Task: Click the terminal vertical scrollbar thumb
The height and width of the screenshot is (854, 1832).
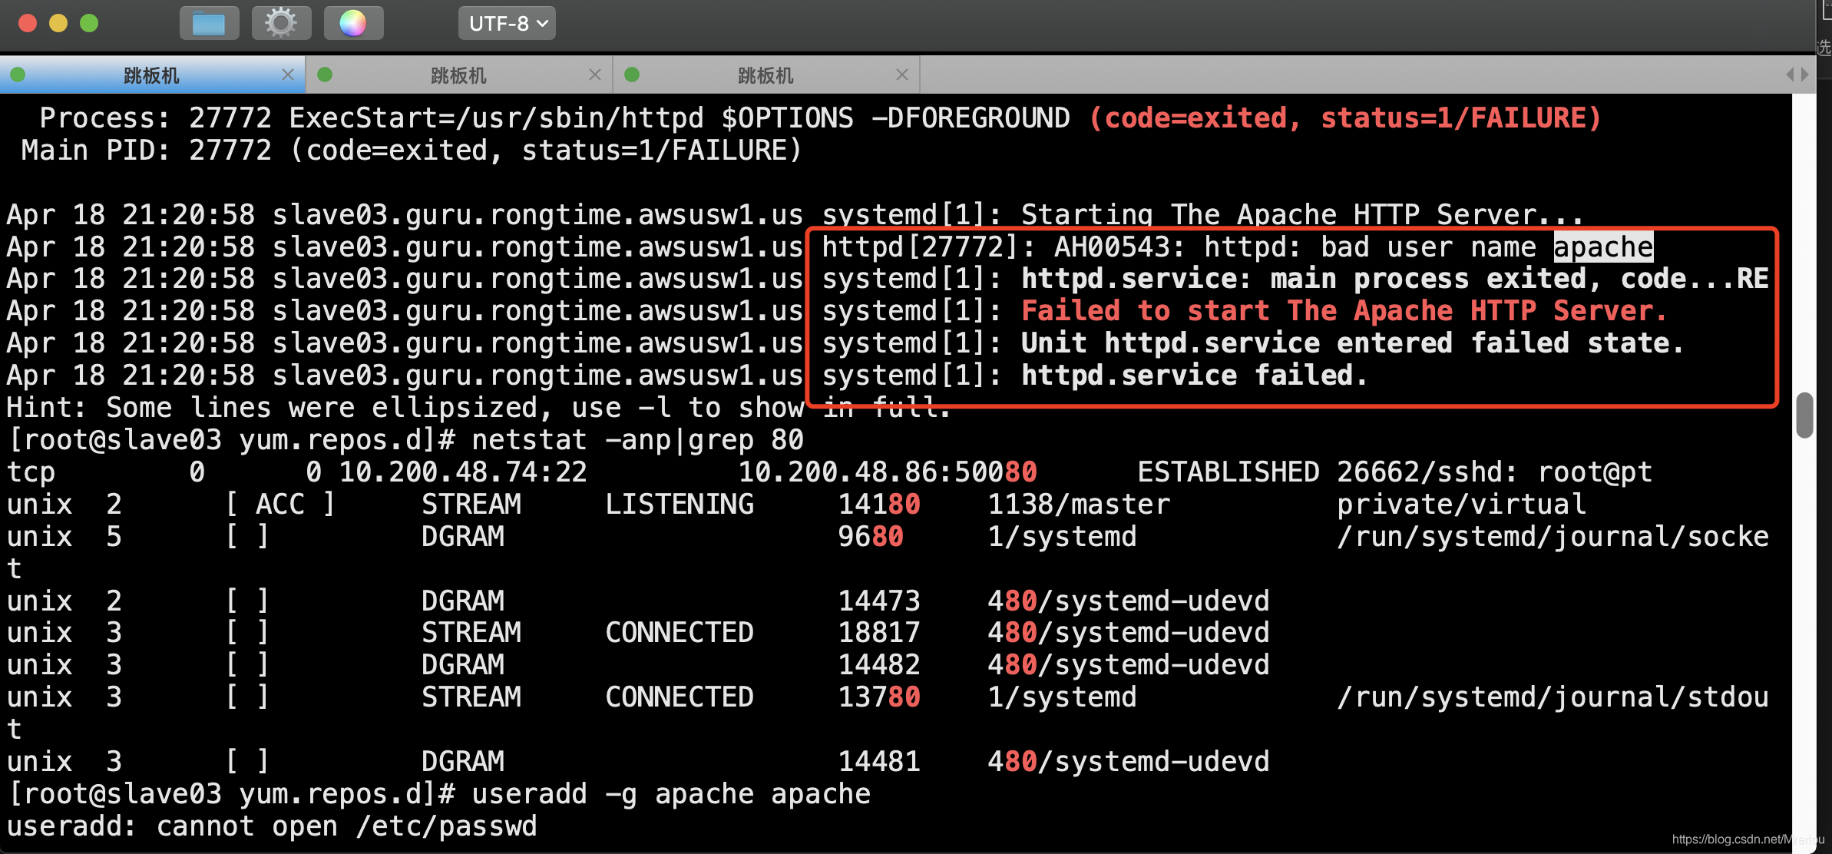Action: [1804, 415]
